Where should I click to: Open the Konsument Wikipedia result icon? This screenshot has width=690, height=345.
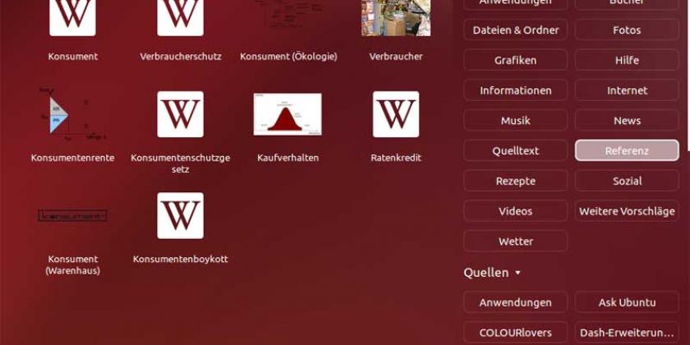click(72, 16)
